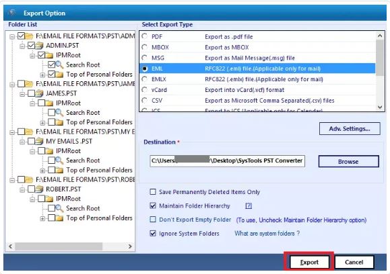
Task: Click Top of Personal Folders icon under ROBERT.PST
Action: [x=59, y=218]
